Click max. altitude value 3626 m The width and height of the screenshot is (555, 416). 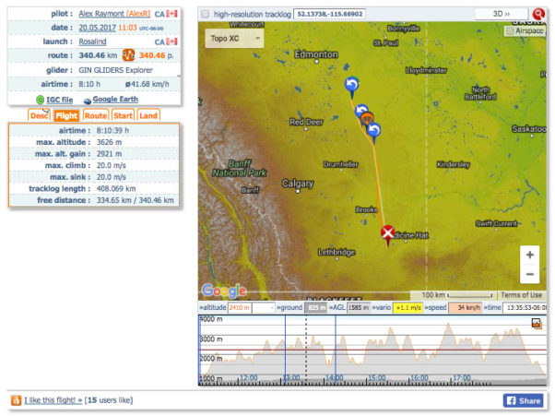[109, 142]
